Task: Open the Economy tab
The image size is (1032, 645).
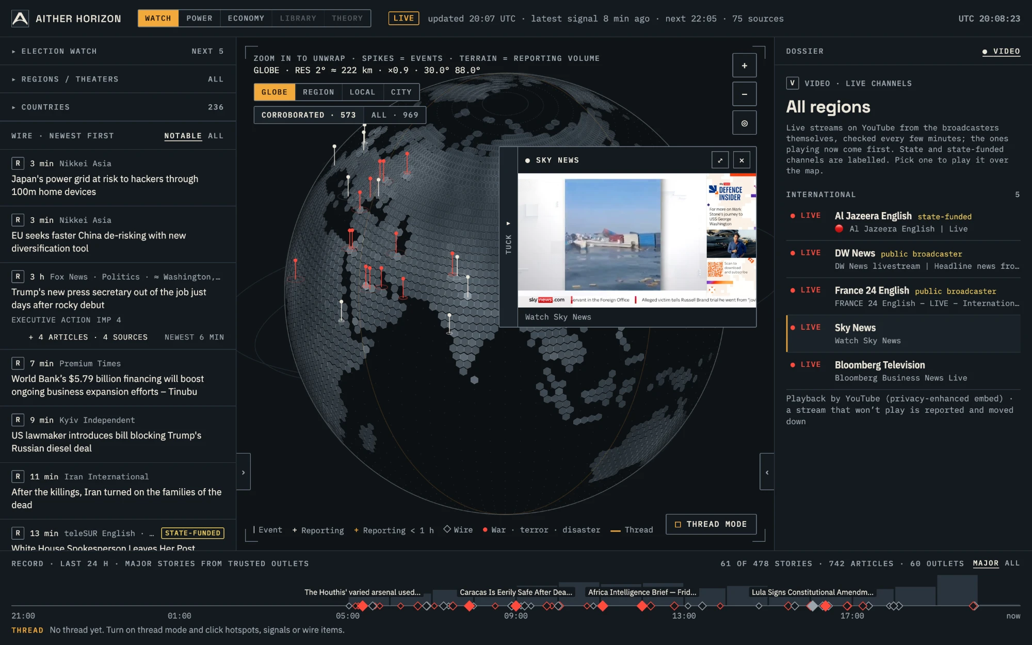Action: pyautogui.click(x=246, y=19)
